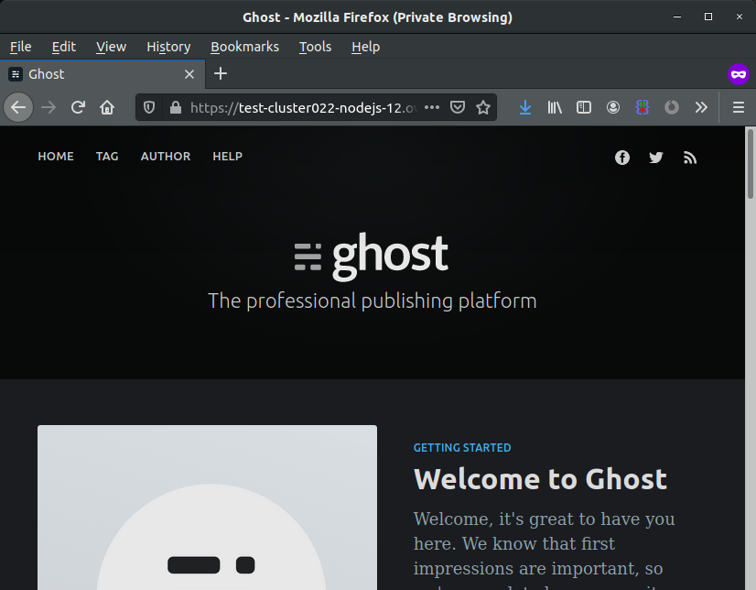This screenshot has height=590, width=756.
Task: Click the ghost logo on the homepage
Action: coord(372,255)
